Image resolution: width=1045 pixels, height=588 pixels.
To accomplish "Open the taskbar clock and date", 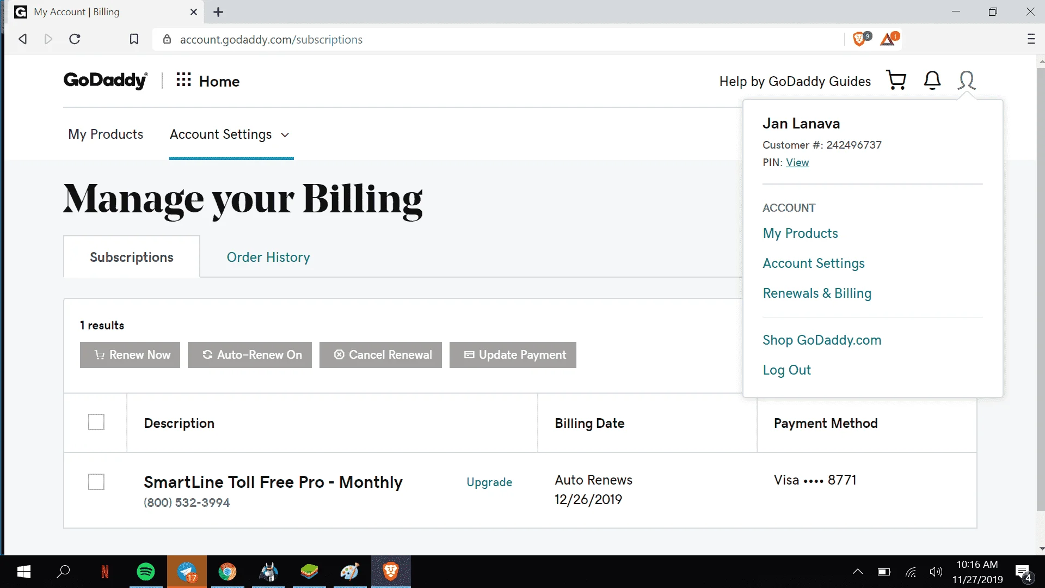I will 978,572.
